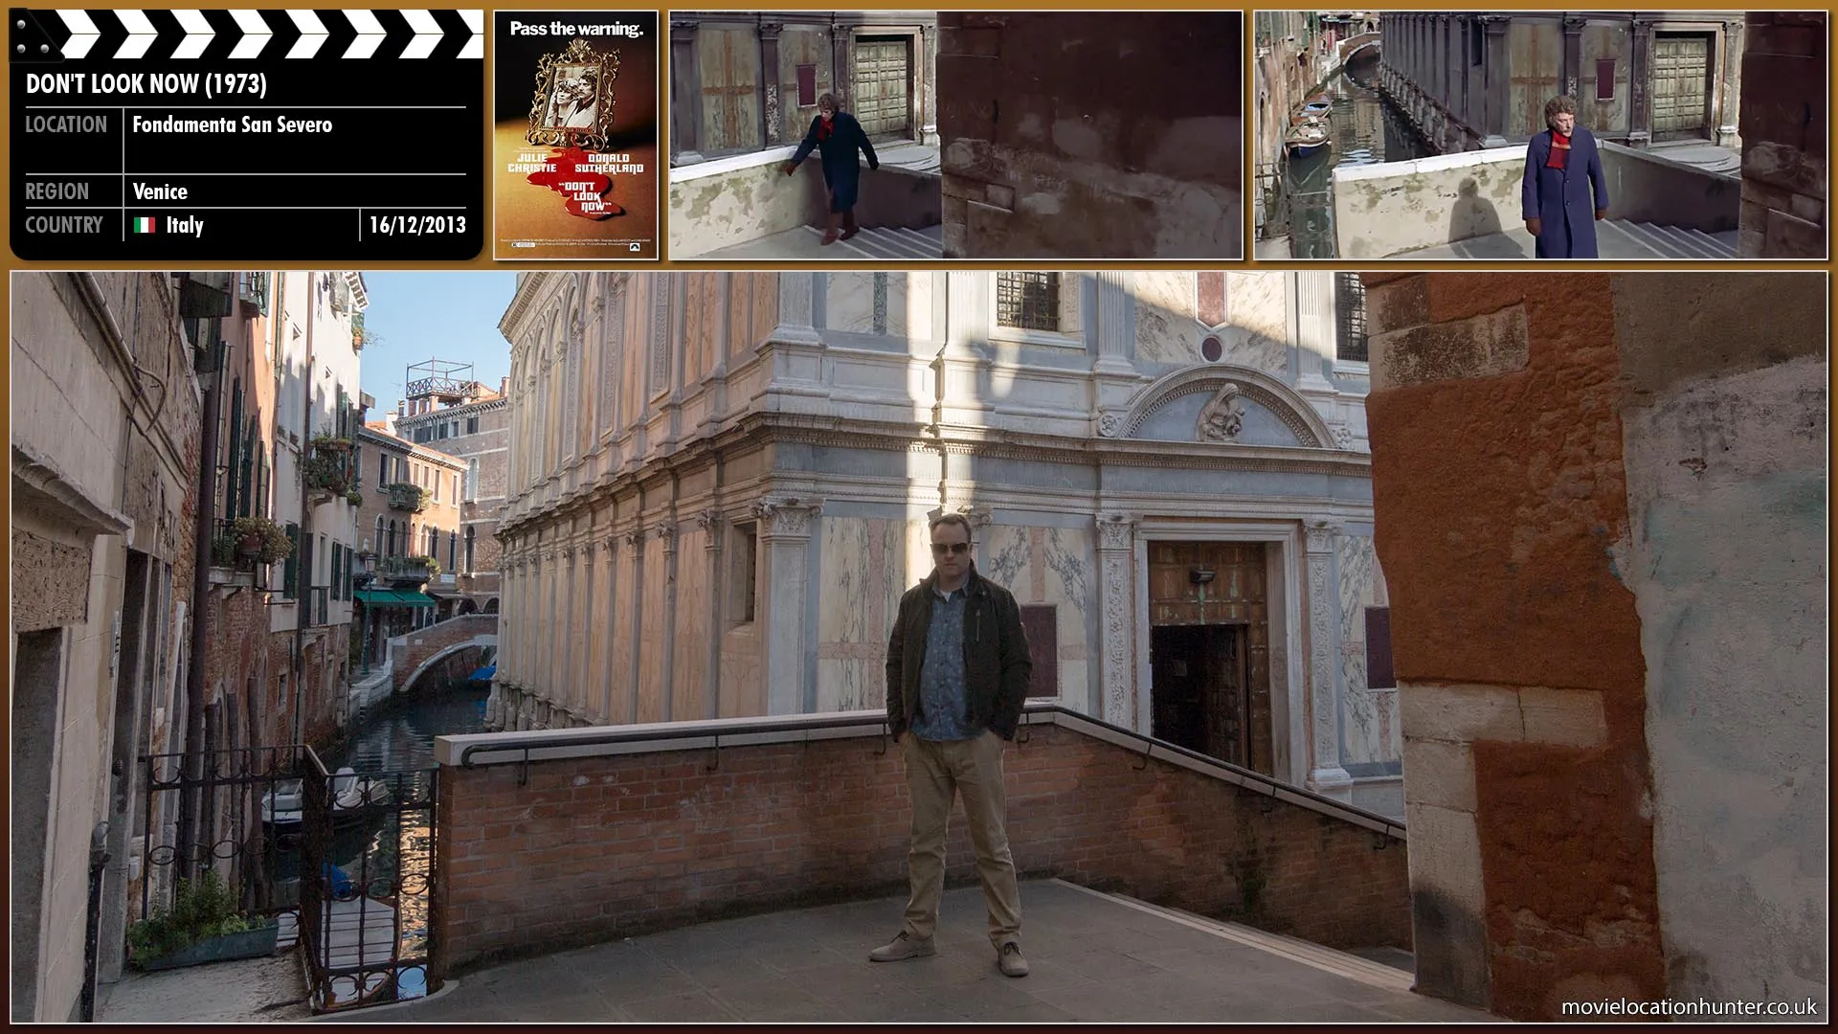Click the COUNTRY label
This screenshot has width=1838, height=1034.
[x=63, y=225]
